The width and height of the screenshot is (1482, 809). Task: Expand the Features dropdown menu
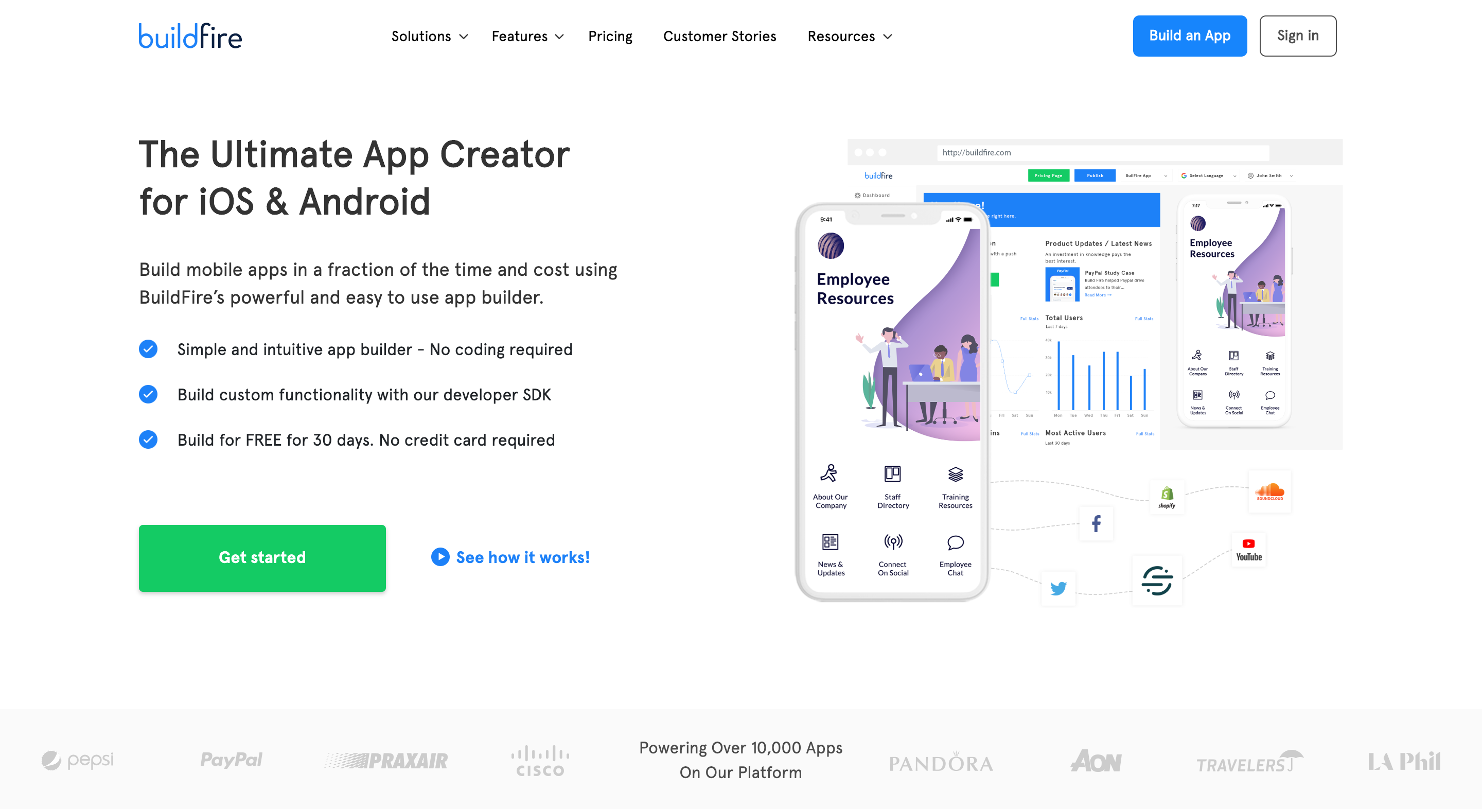(x=528, y=36)
